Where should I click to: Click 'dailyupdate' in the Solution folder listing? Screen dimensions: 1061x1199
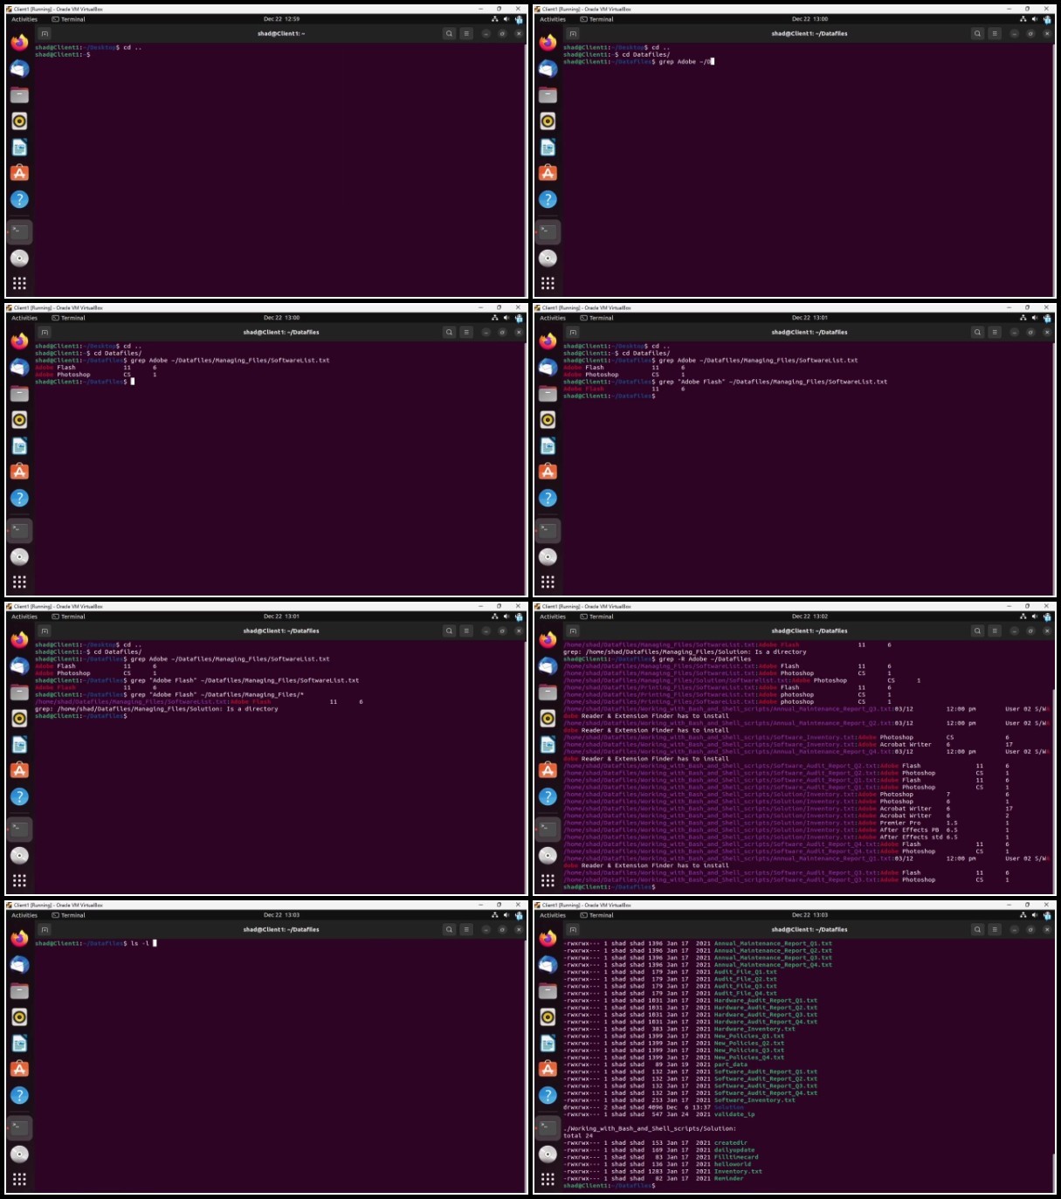734,1150
